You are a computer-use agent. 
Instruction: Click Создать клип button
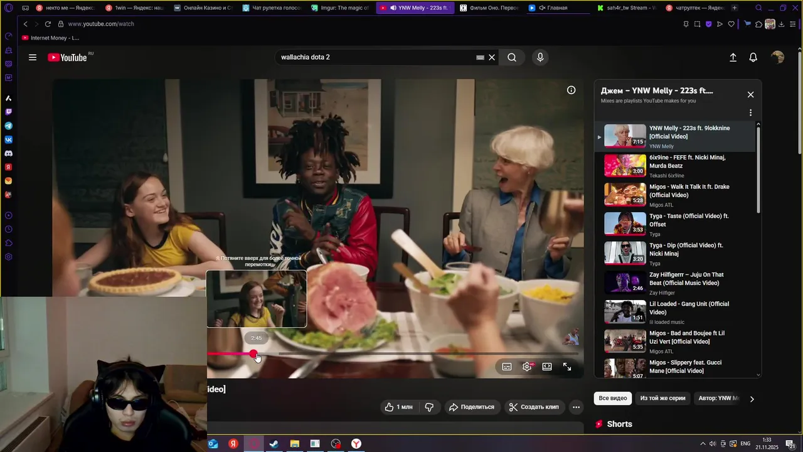click(x=534, y=407)
